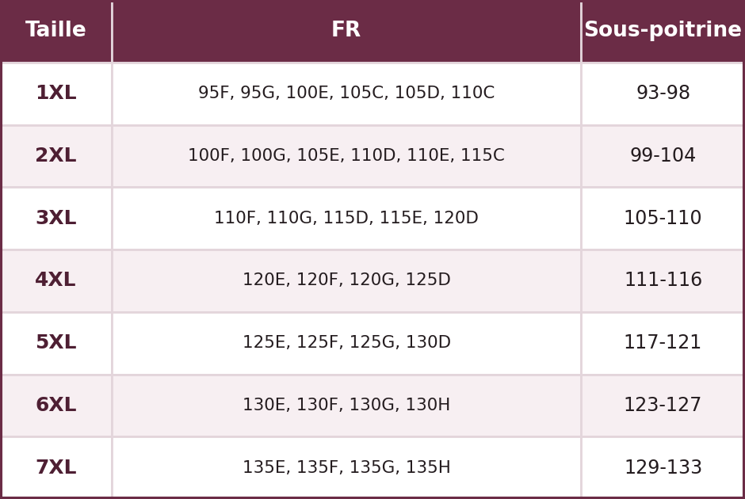
Task: Select the 6XL size cell
Action: pyautogui.click(x=56, y=405)
